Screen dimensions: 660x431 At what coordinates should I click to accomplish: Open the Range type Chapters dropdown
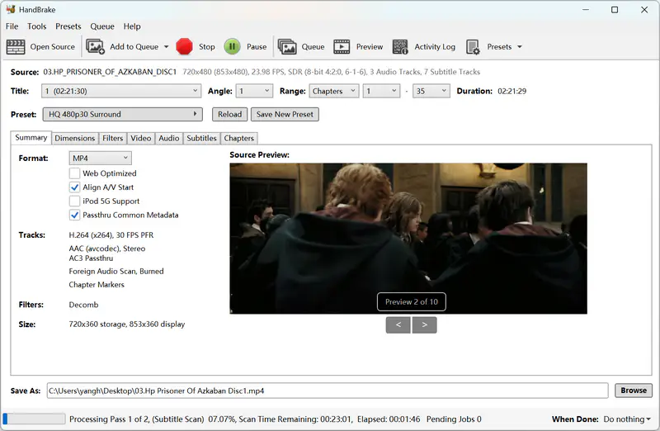(334, 91)
